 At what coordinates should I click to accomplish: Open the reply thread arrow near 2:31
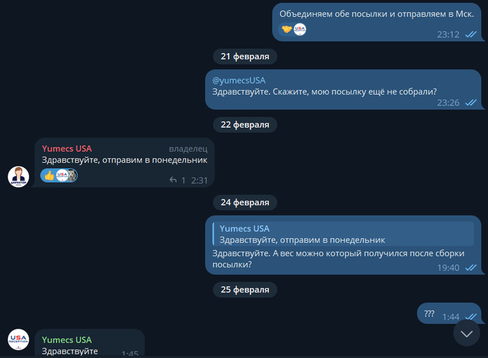tap(173, 180)
